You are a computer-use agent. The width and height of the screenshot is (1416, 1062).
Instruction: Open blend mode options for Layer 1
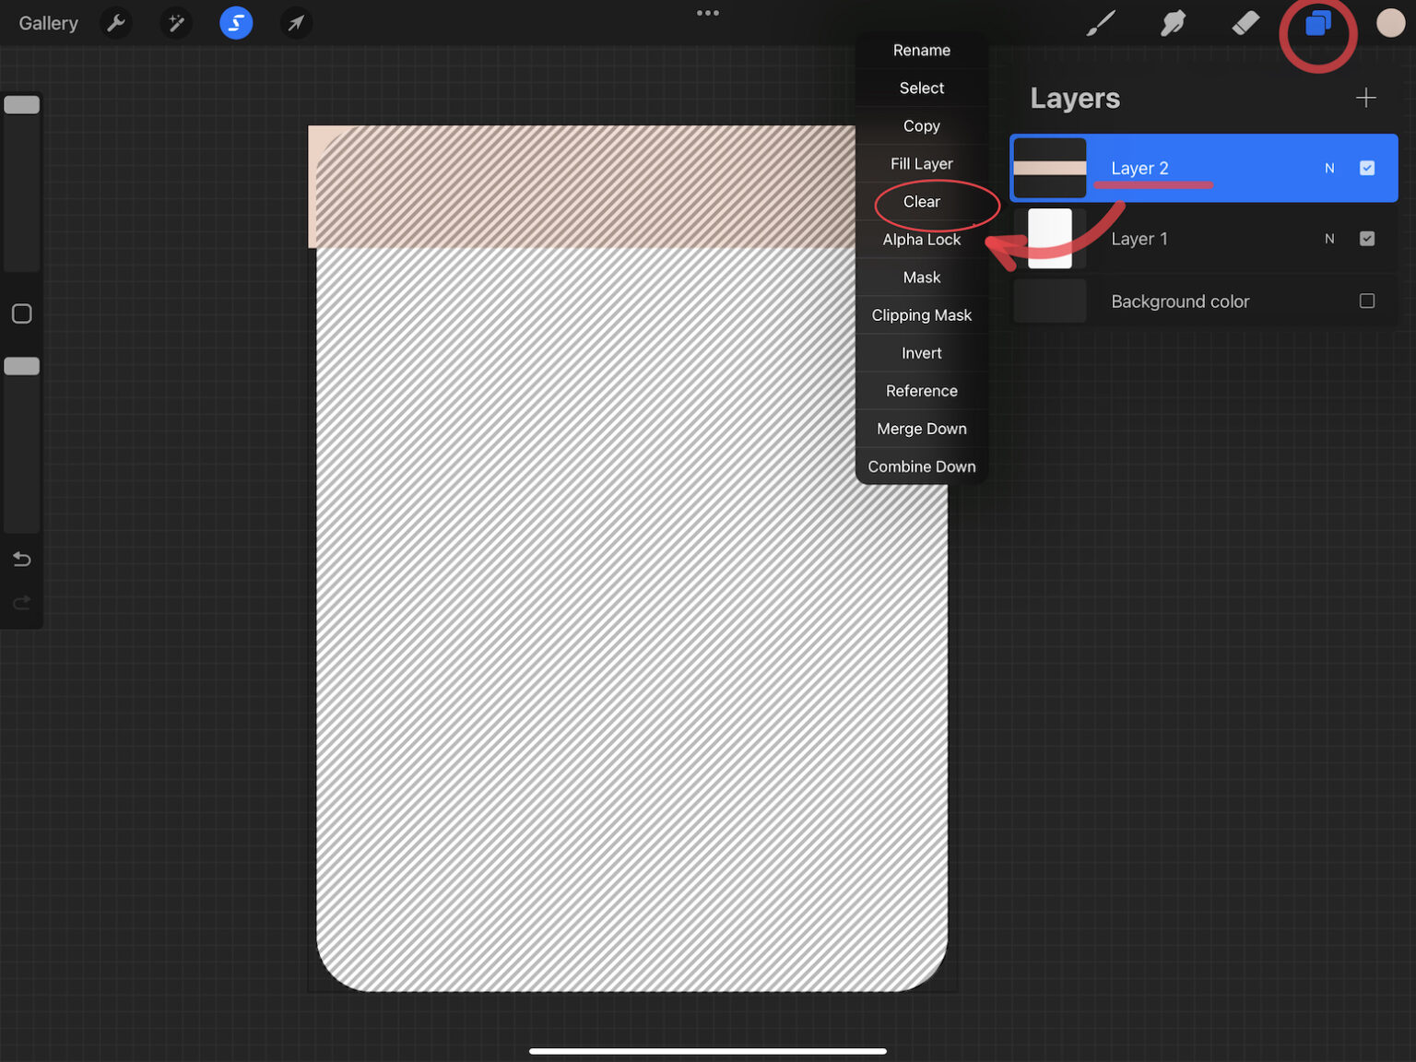coord(1329,239)
